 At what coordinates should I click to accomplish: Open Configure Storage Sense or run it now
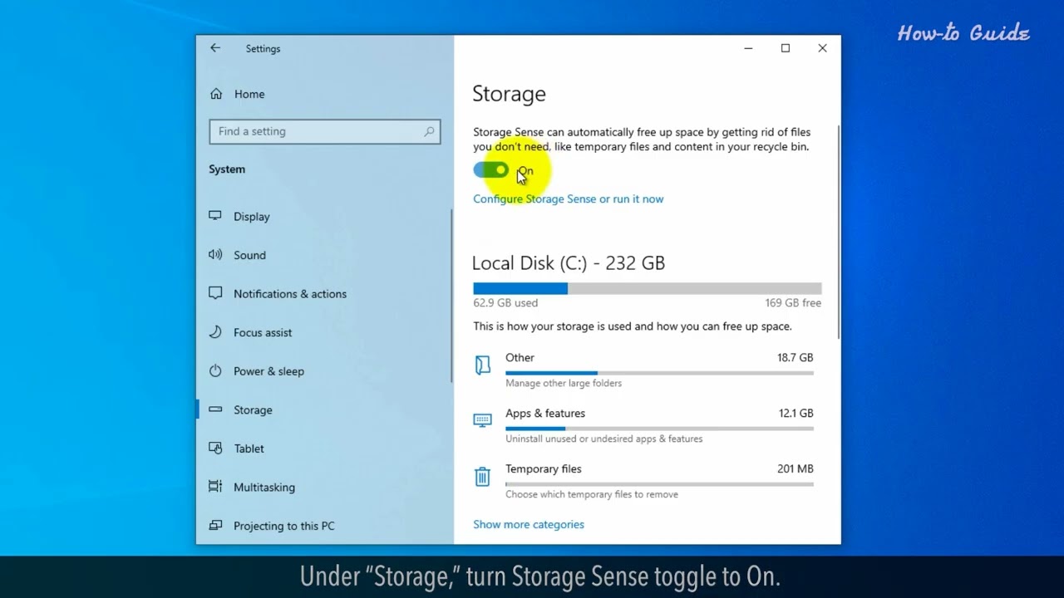(x=569, y=199)
